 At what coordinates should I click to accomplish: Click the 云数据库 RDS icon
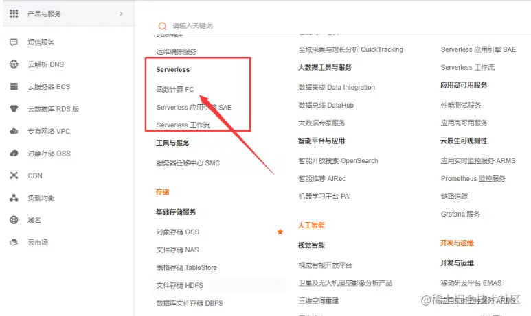click(x=14, y=109)
